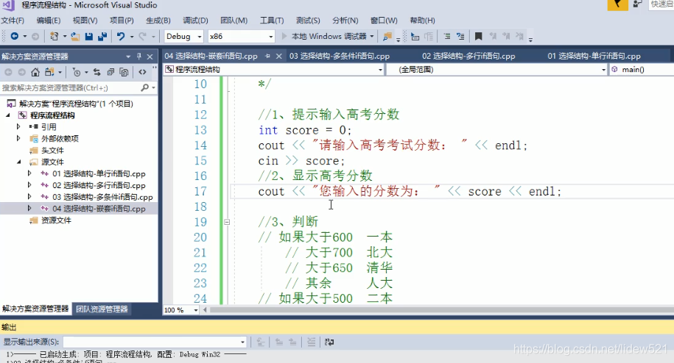Click the Collapse All icon in Solution Explorer

110,72
